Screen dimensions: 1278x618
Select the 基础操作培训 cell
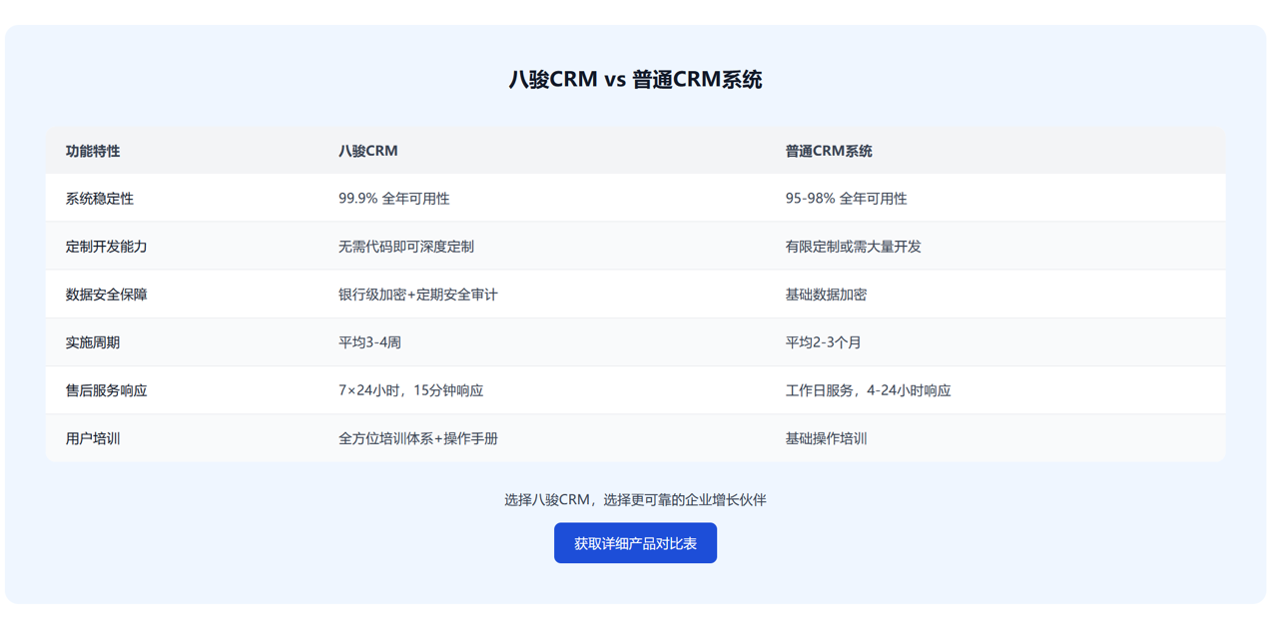[826, 437]
